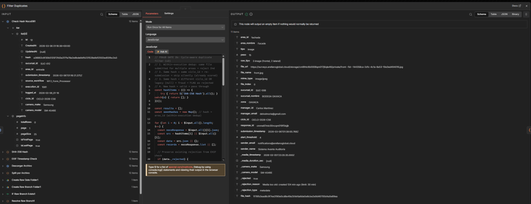Click the Create Raw Branch Folder1 Drive icon

(x=8, y=187)
